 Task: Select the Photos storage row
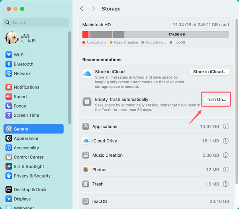pos(156,170)
